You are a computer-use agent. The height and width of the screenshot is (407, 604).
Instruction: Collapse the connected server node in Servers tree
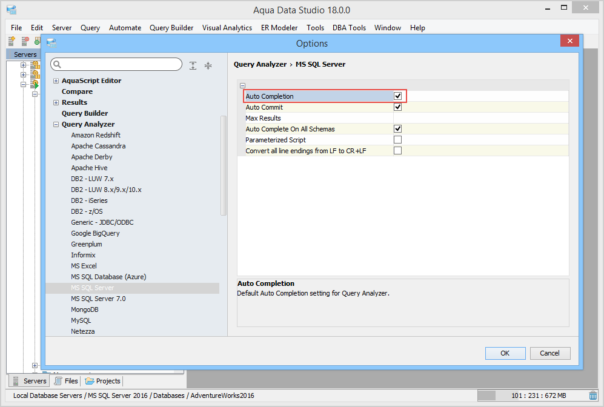click(x=24, y=84)
